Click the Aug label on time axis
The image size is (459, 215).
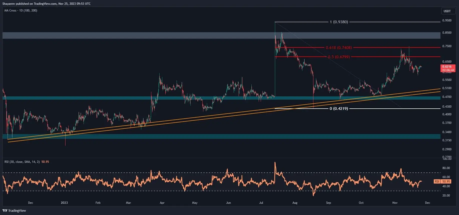tap(295, 203)
